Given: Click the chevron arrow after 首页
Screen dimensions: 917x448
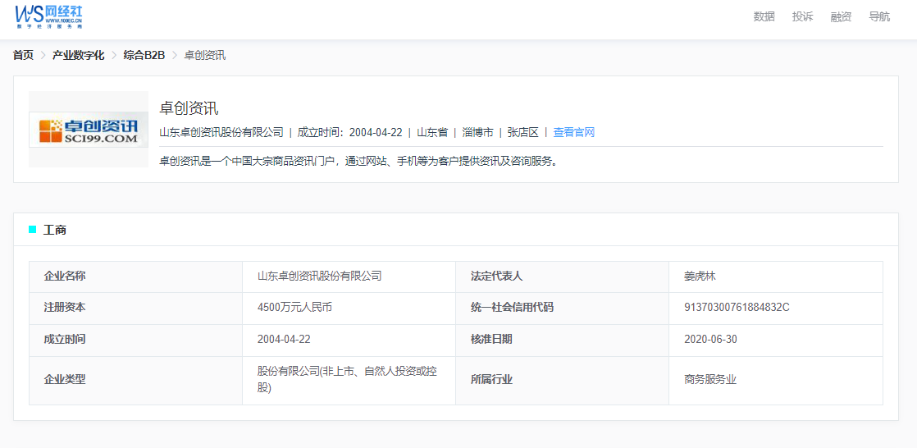Looking at the screenshot, I should tap(43, 55).
